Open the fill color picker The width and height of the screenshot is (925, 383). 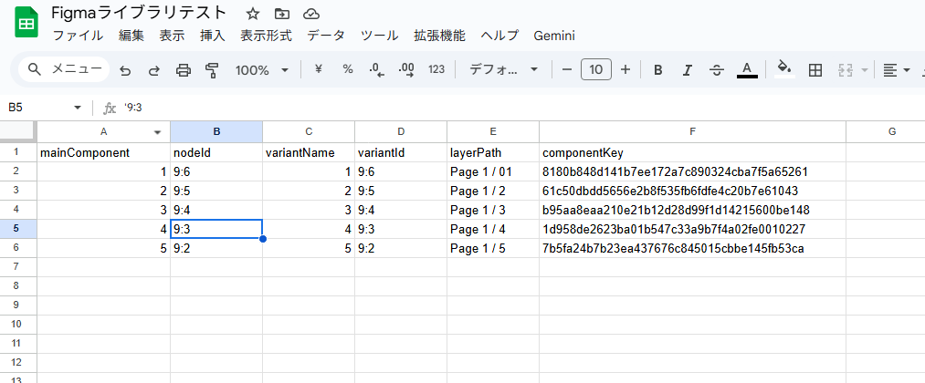tap(783, 70)
